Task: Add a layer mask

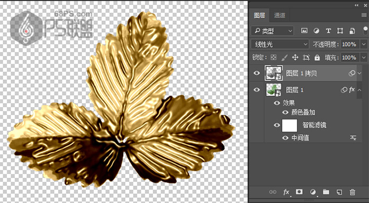Action: [299, 192]
